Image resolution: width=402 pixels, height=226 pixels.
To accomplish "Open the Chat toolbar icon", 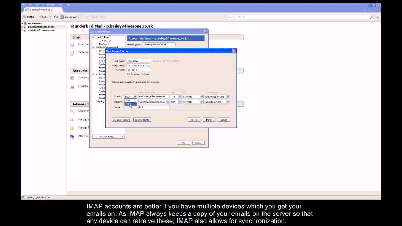I will point(51,17).
